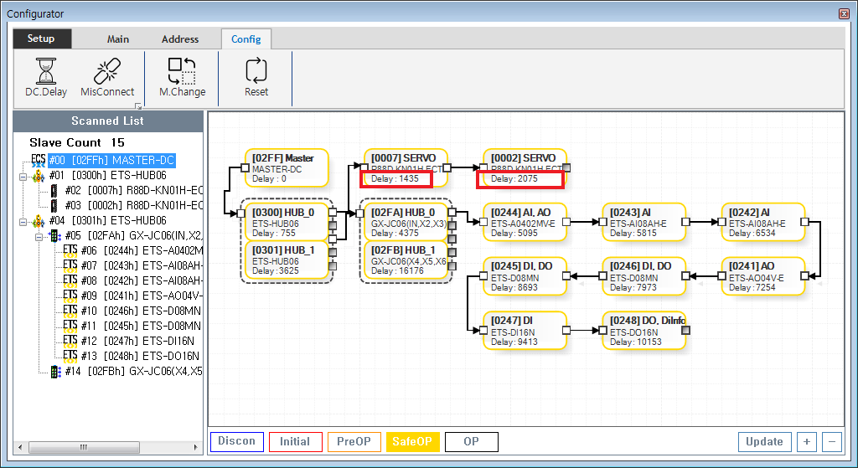Open the Address tab
This screenshot has width=858, height=468.
[x=180, y=39]
